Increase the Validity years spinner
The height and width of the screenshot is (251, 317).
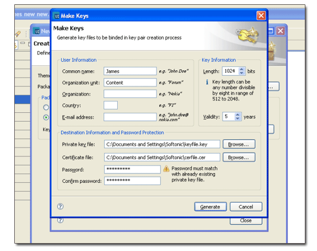pyautogui.click(x=238, y=115)
